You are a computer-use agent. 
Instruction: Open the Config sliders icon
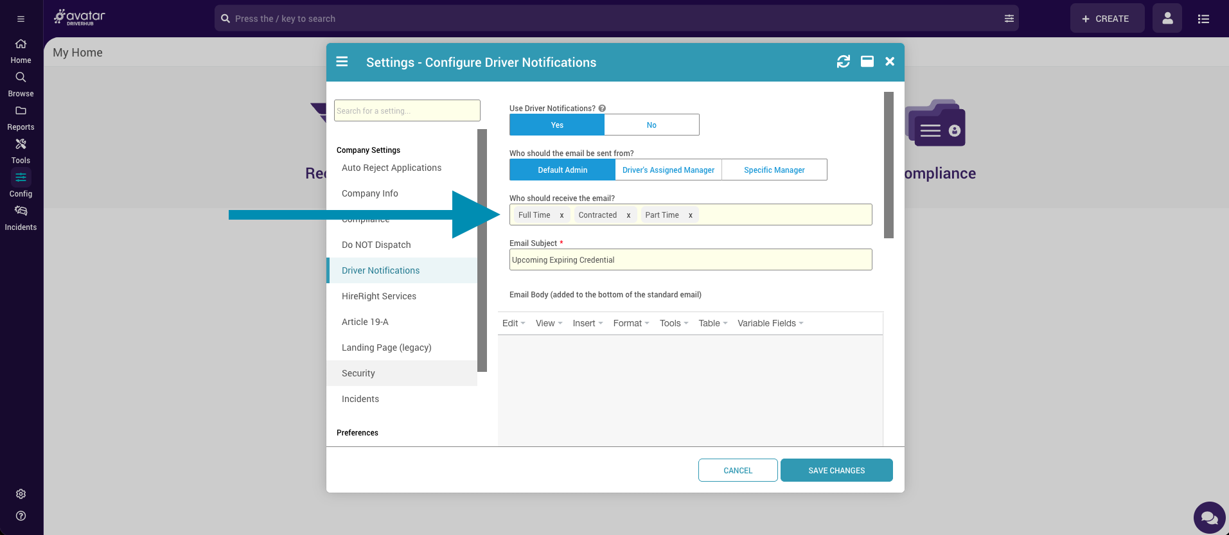tap(21, 178)
